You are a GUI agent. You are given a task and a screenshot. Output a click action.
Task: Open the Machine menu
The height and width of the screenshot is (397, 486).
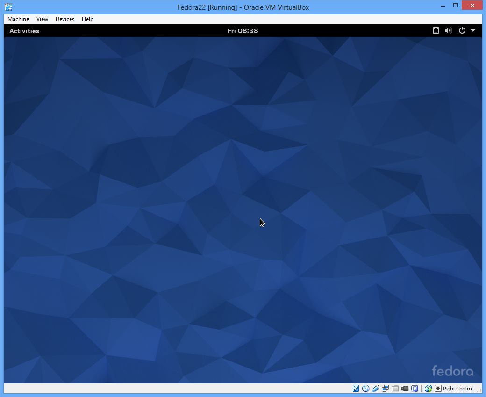(18, 19)
